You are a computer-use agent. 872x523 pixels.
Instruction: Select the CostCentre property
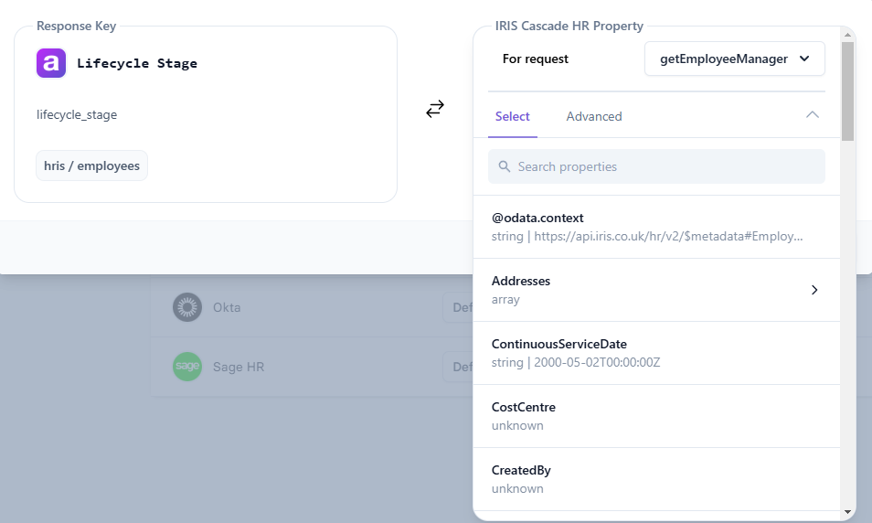click(x=657, y=416)
